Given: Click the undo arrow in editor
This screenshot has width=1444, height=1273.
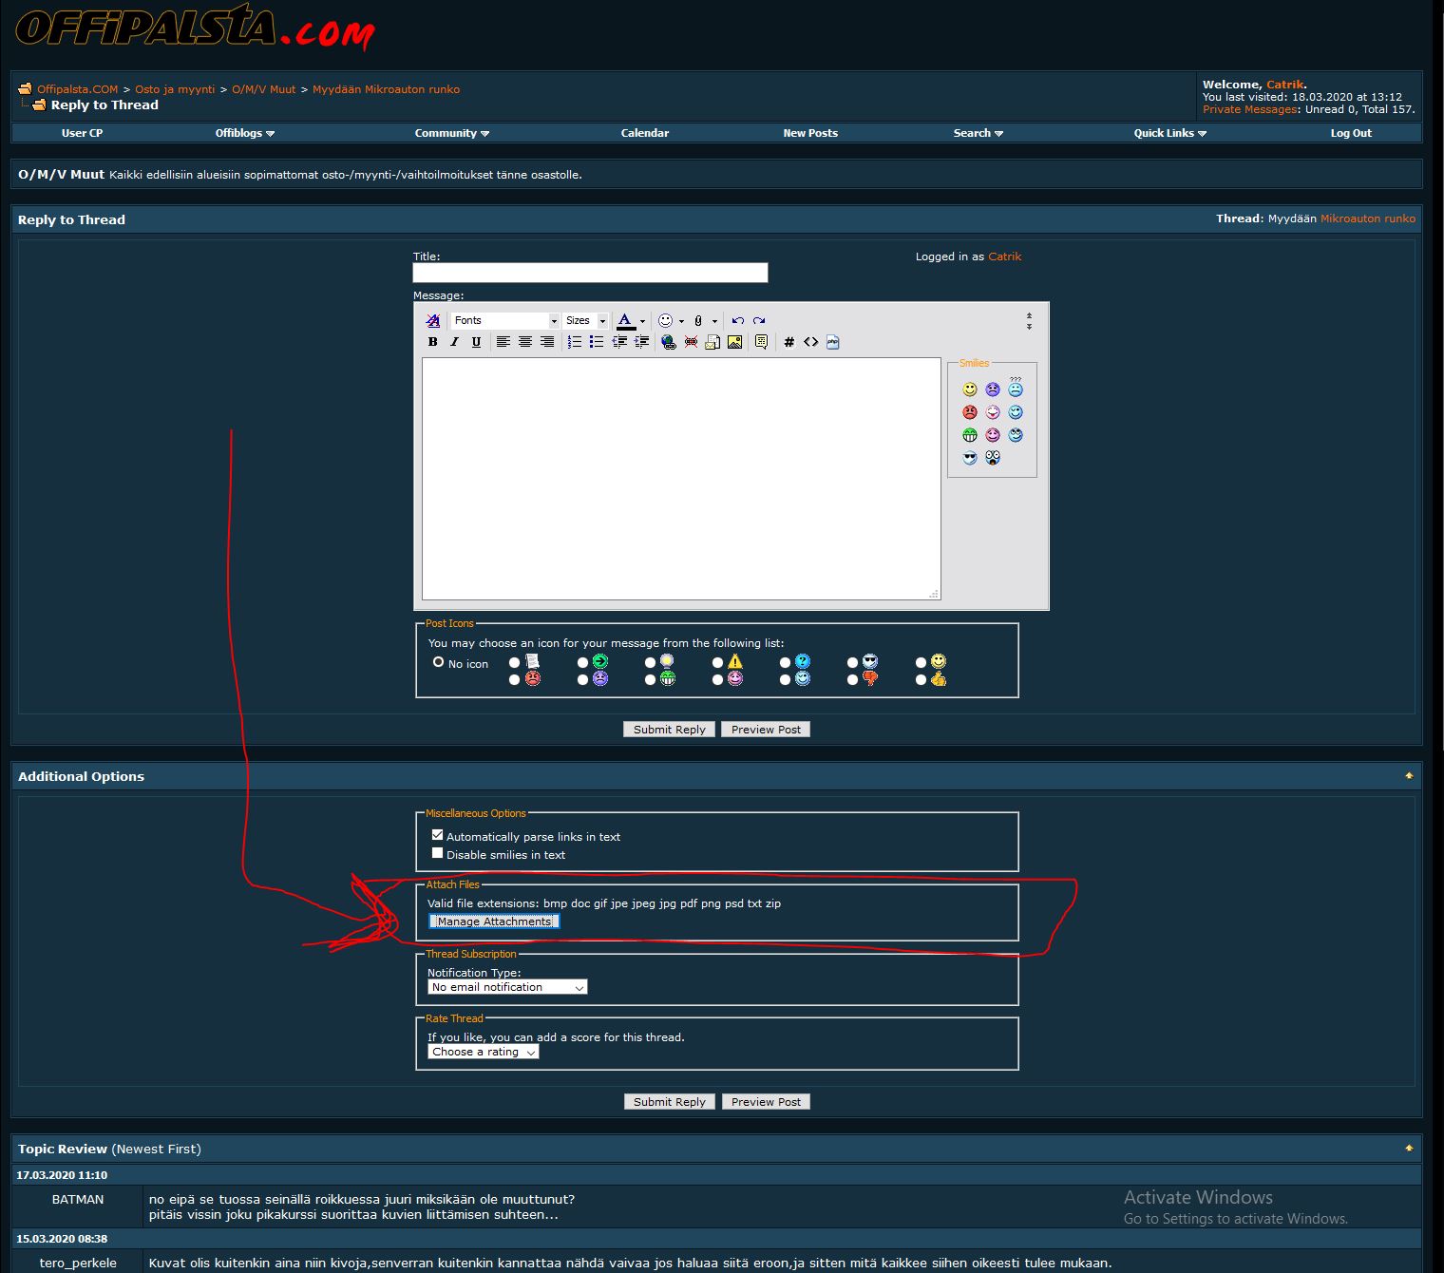Looking at the screenshot, I should tap(737, 321).
